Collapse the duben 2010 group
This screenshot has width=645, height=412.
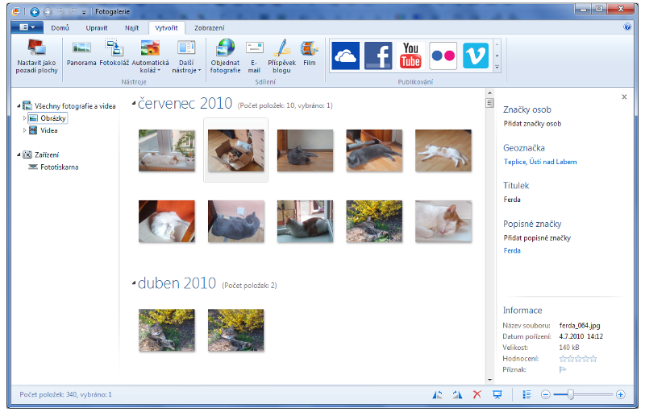click(x=134, y=283)
